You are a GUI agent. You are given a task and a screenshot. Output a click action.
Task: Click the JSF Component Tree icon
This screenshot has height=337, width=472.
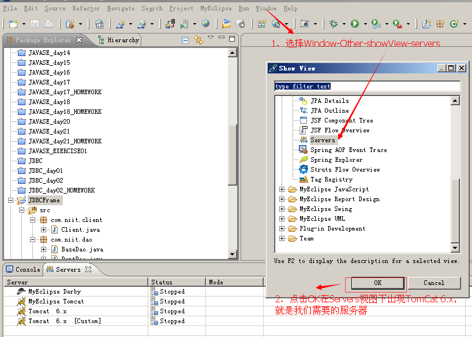pos(304,120)
